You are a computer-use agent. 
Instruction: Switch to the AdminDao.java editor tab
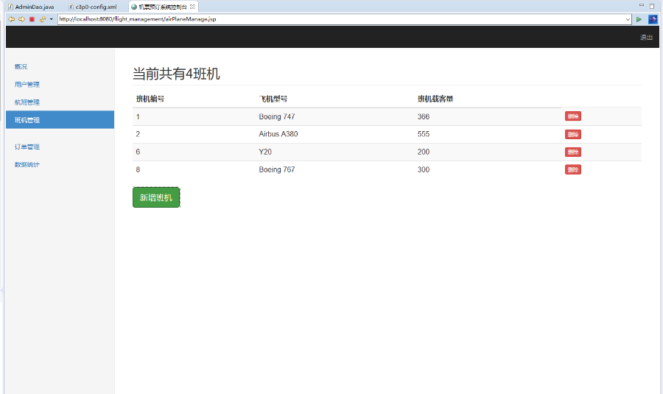click(31, 7)
